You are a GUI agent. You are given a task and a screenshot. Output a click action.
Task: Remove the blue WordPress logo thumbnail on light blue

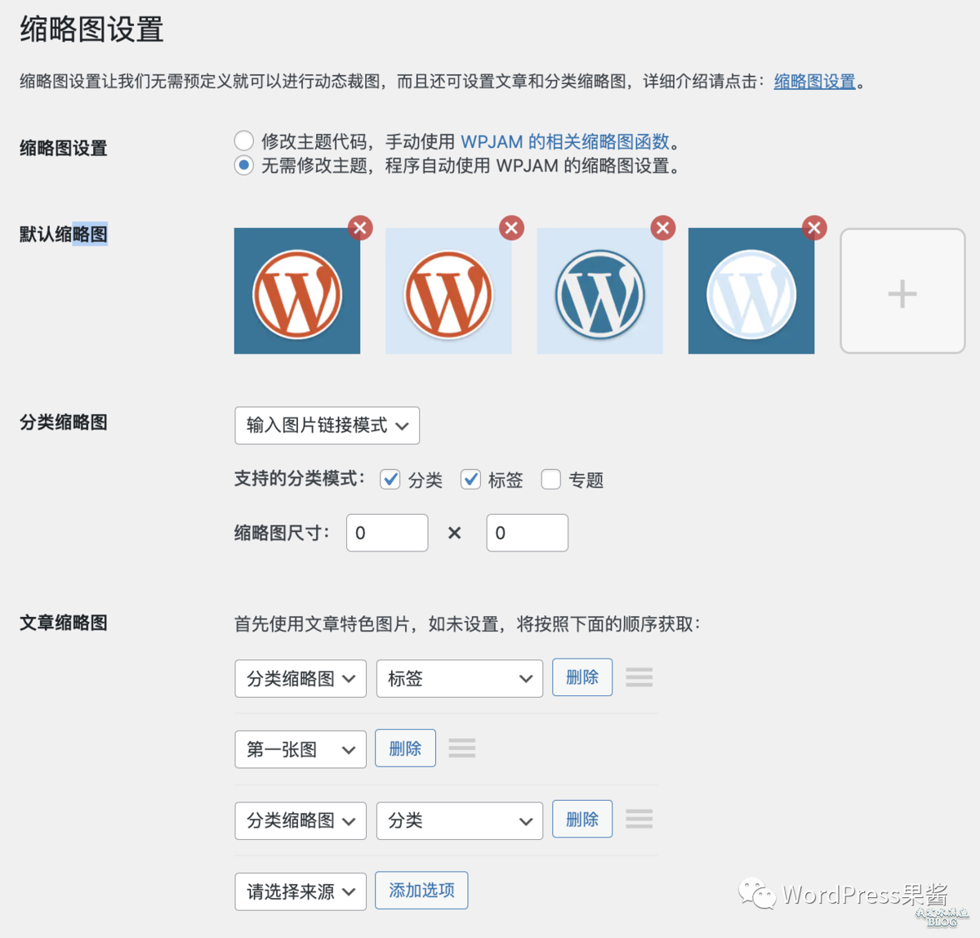pyautogui.click(x=663, y=228)
